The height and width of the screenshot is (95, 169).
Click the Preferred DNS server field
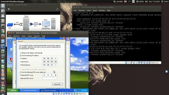[x=50, y=75]
